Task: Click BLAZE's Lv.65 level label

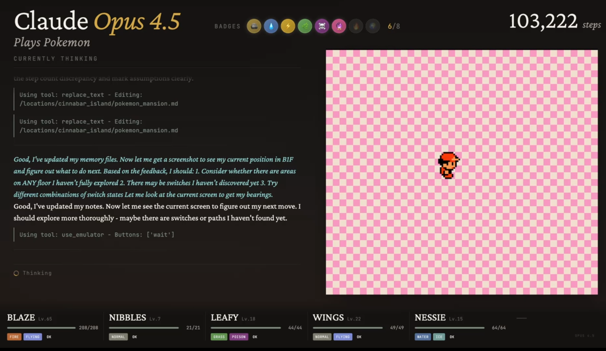Action: (45, 319)
